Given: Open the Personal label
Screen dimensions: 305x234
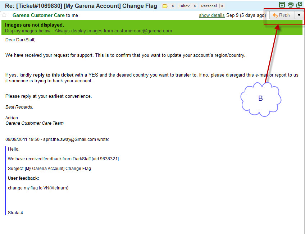Looking at the screenshot, I should click(209, 6).
